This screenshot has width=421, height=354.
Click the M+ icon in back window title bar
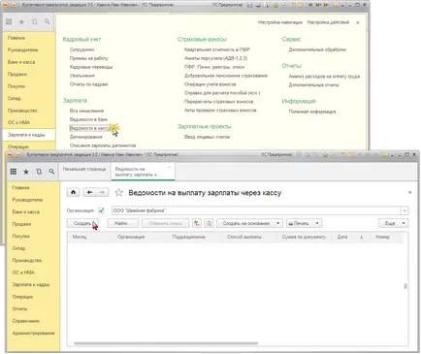(319, 5)
